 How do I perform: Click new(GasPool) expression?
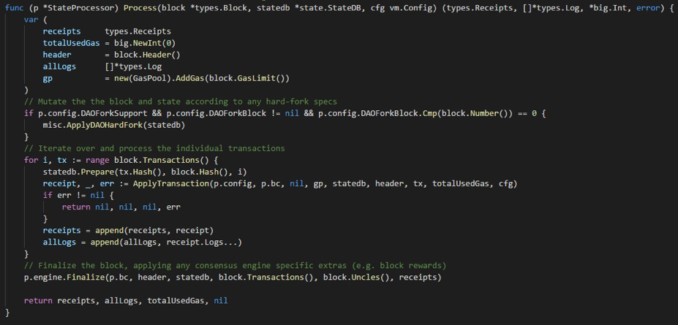[144, 79]
